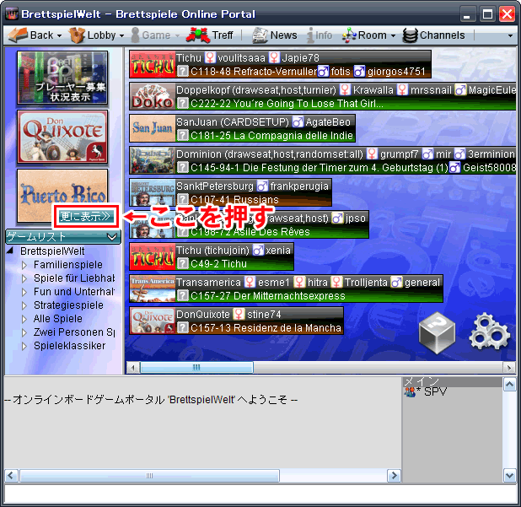The width and height of the screenshot is (521, 507).
Task: Open the Lobby dropdown arrow
Action: [121, 35]
